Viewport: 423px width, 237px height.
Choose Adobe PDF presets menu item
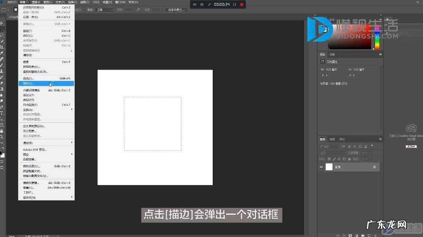pos(46,150)
